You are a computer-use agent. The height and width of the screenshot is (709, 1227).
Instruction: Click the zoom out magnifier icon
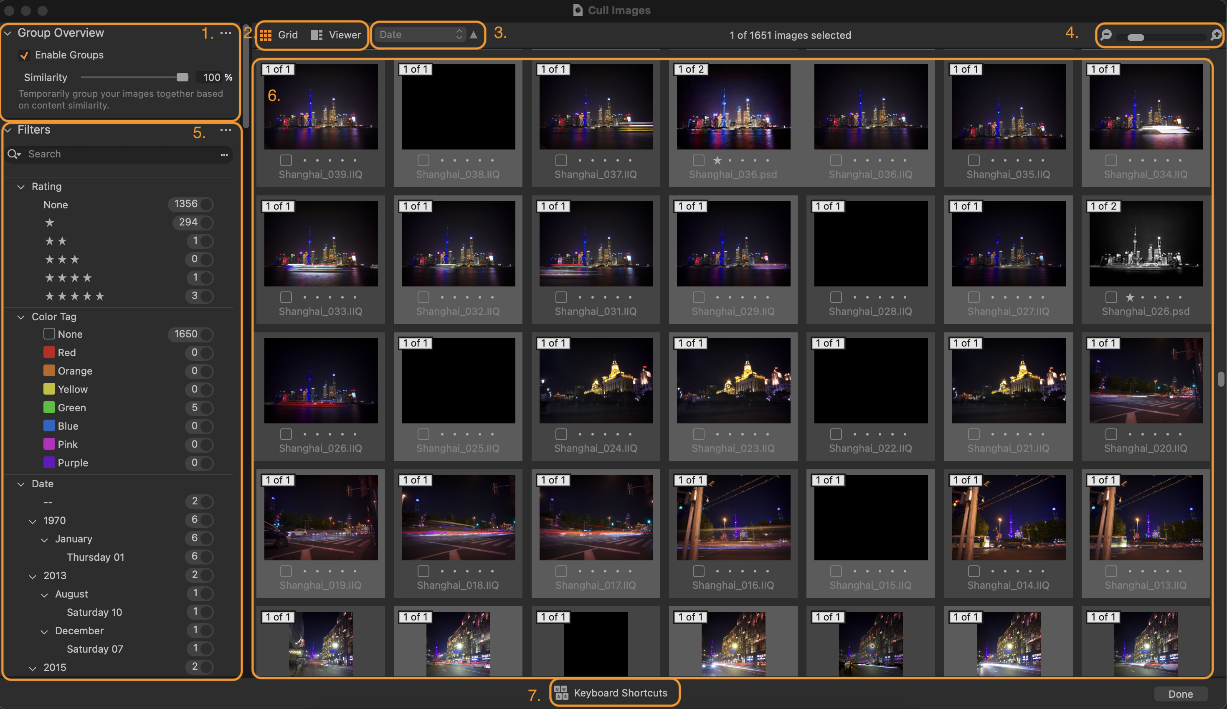1107,35
